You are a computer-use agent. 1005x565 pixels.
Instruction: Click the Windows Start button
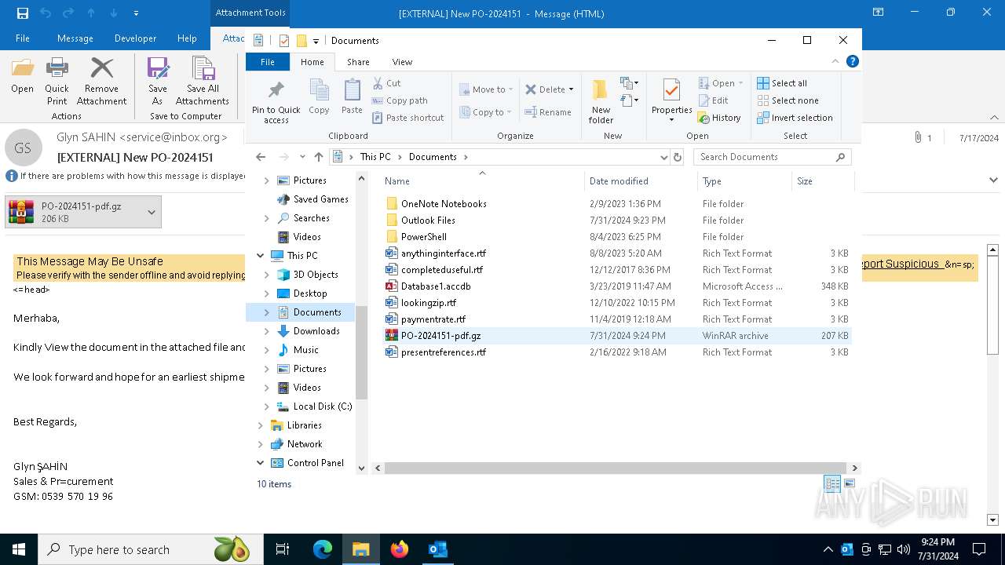coord(19,549)
